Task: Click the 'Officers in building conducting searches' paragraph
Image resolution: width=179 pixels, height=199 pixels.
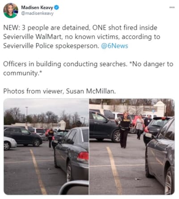Action: (88, 69)
